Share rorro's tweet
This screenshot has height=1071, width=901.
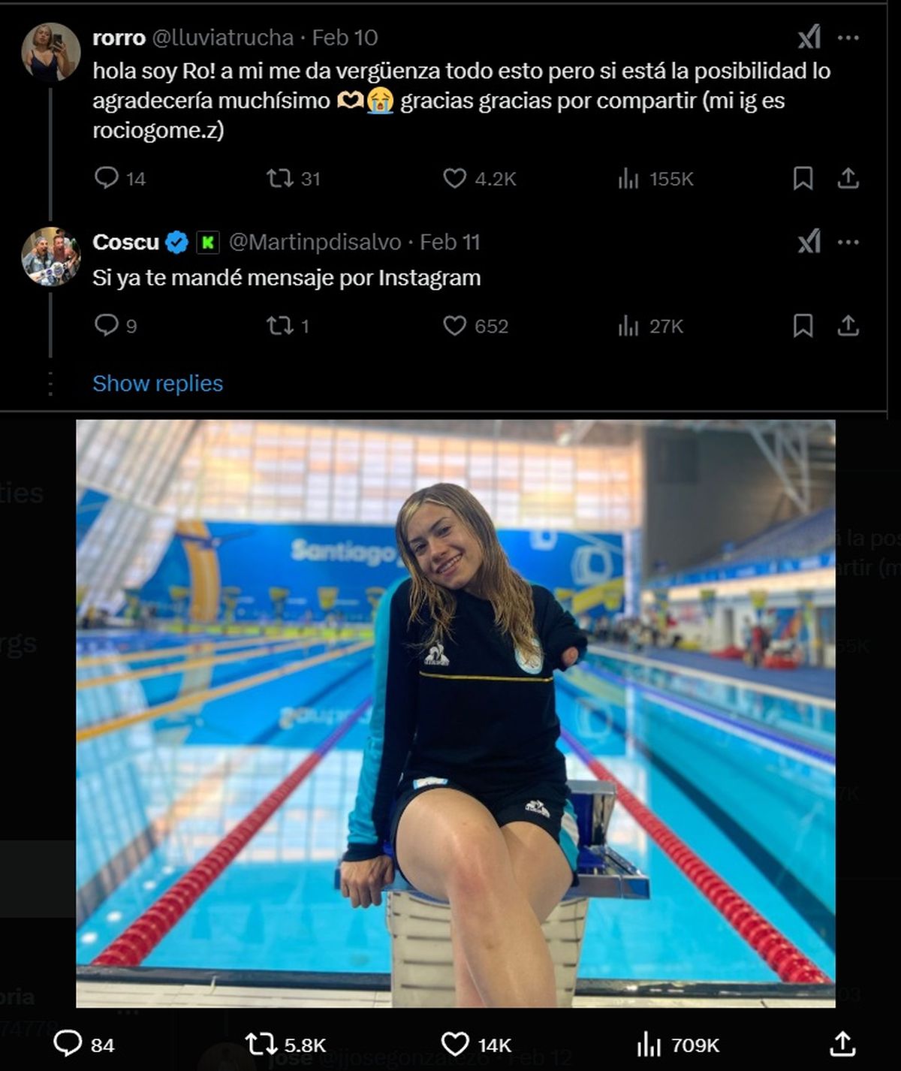[x=848, y=178]
